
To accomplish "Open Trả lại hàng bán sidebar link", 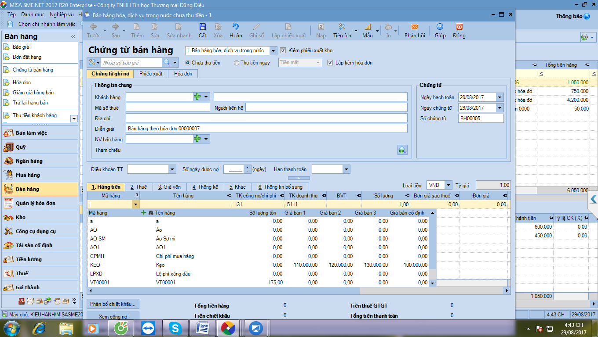I will tap(30, 103).
